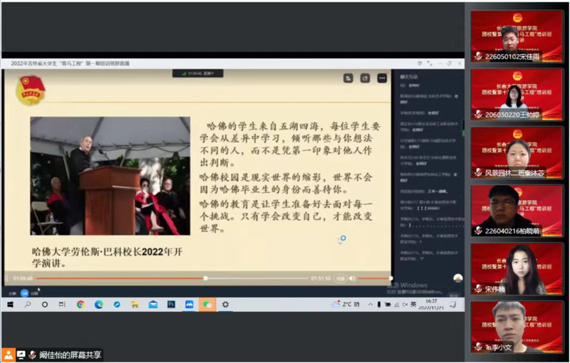This screenshot has height=363, width=570.
Task: Expand the system tray hidden icons arrow
Action: pos(370,305)
